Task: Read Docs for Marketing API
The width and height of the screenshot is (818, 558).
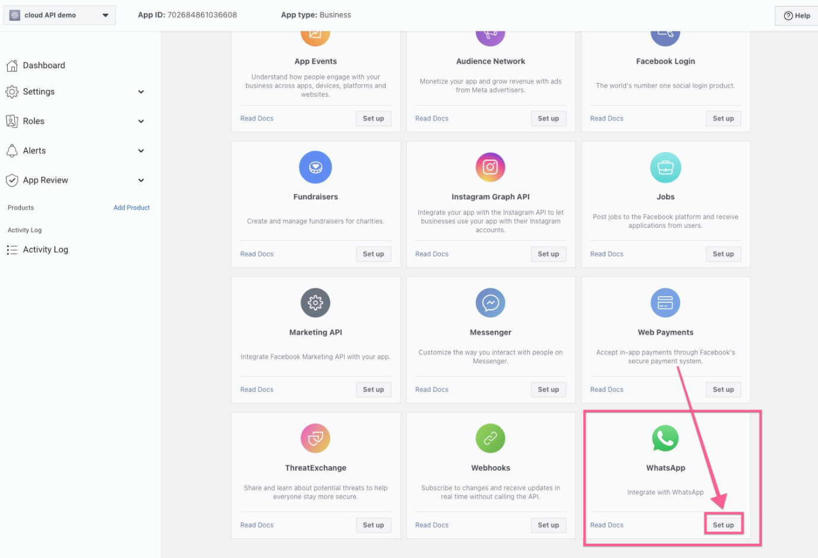Action: [257, 389]
